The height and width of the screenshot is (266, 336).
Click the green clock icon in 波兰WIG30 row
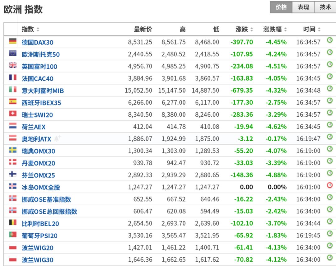click(329, 258)
